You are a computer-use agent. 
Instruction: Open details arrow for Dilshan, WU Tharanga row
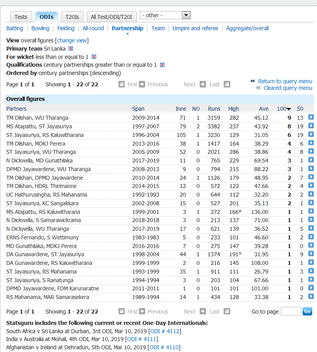[311, 117]
